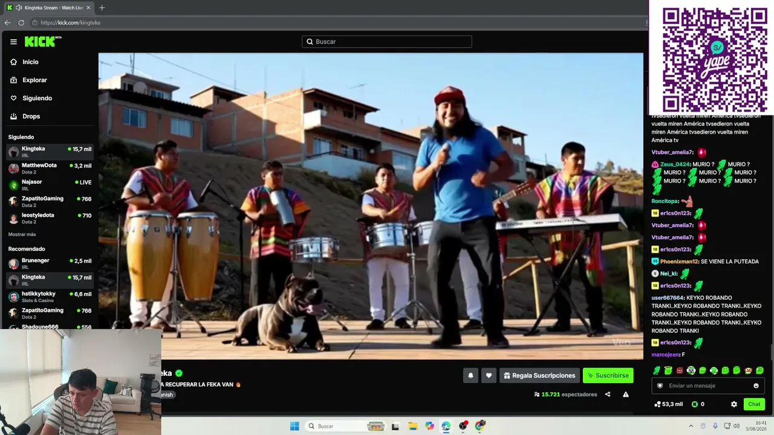Open Task View on taskbar
Screen dimensions: 774x435
(395, 426)
